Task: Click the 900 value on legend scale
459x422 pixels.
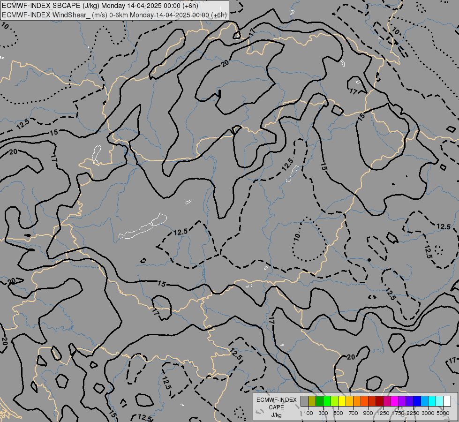Action: (x=368, y=413)
